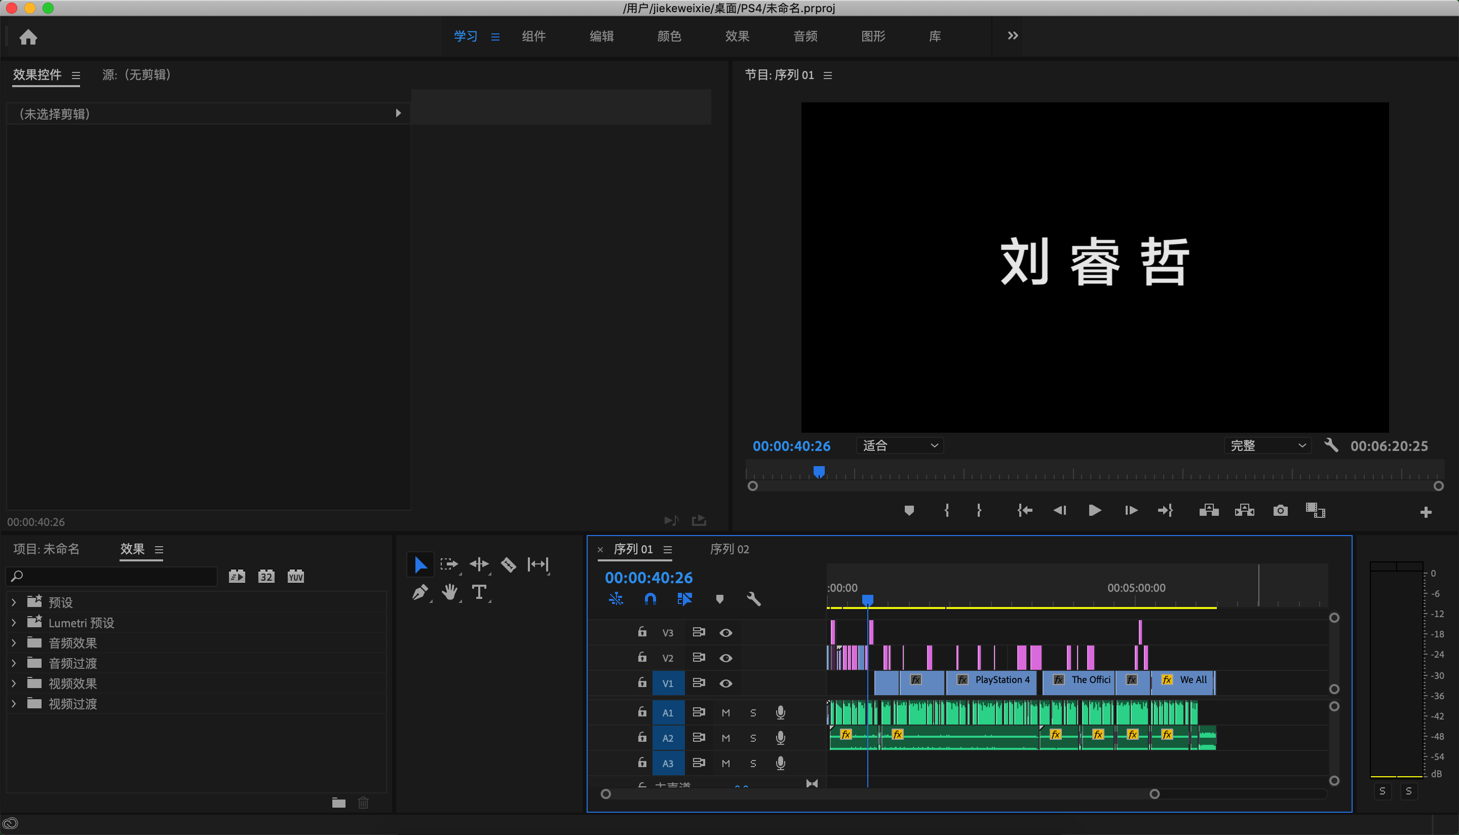Switch to 组件 workspace

(534, 36)
